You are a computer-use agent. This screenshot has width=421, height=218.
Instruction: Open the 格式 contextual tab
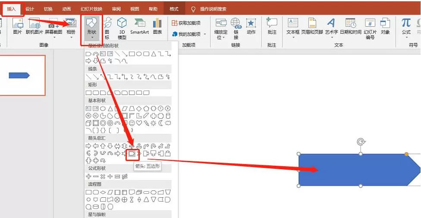click(174, 9)
